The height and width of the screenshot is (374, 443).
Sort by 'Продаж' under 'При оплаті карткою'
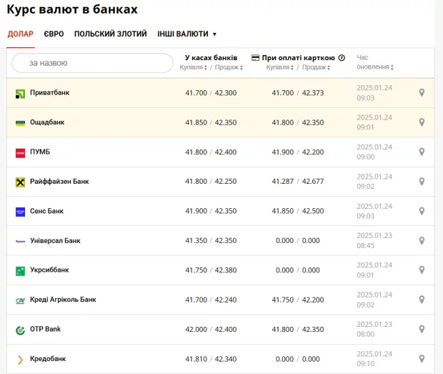click(316, 67)
